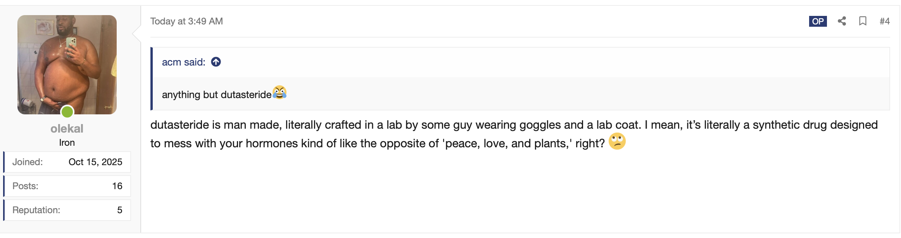This screenshot has width=901, height=238.
Task: Click the 'Today at 3:49 AM' timestamp
Action: 186,21
